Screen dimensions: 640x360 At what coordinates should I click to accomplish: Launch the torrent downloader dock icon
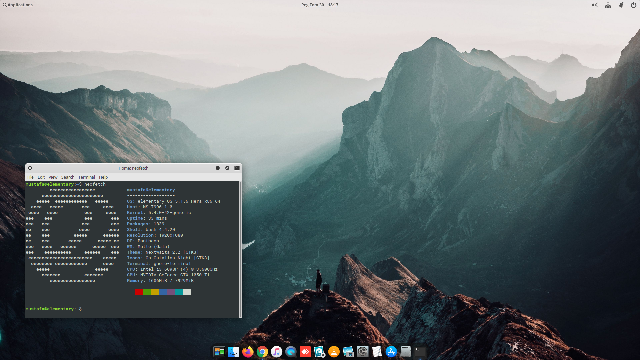(x=319, y=352)
